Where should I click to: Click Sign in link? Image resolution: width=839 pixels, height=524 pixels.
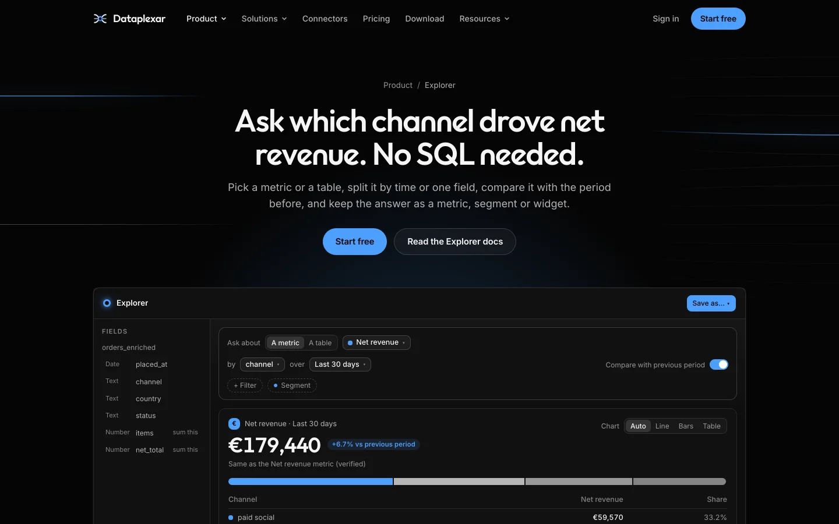pyautogui.click(x=666, y=19)
